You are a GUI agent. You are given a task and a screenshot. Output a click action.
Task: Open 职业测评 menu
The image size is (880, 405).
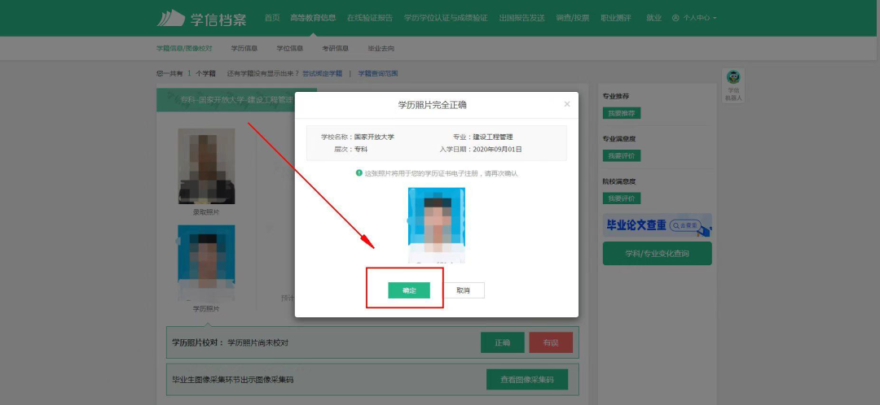pyautogui.click(x=616, y=18)
